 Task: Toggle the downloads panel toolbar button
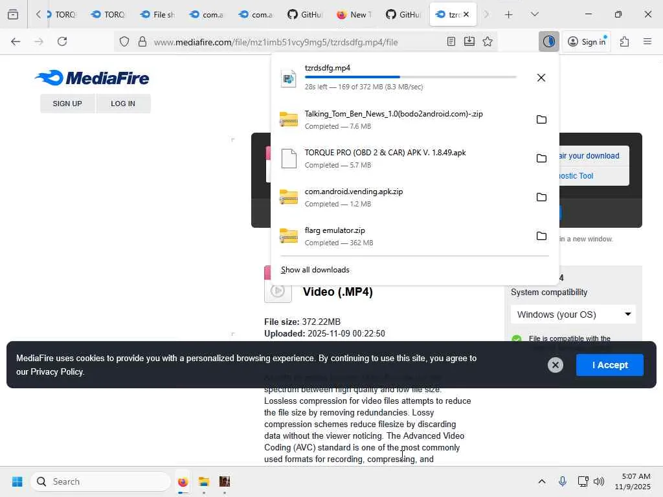click(549, 41)
